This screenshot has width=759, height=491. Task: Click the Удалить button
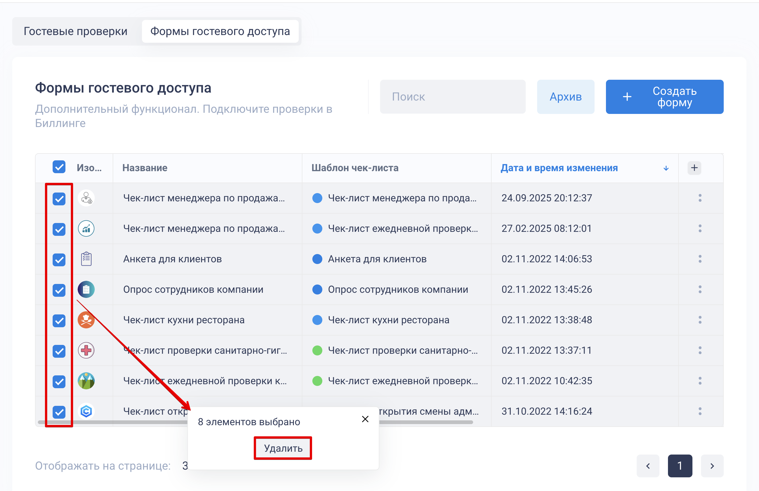coord(283,448)
